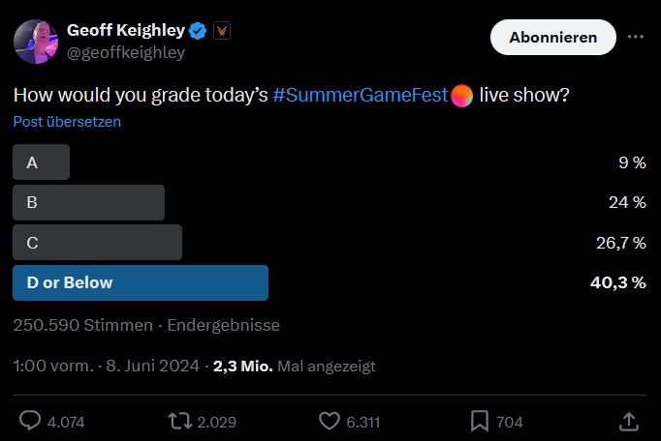Viewport: 661px width, 441px height.
Task: Open the #SummerGameFest hashtag link
Action: (x=361, y=96)
